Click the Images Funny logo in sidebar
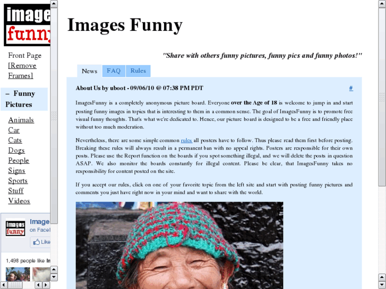Screen dimensions: 386x289 (x=27, y=25)
